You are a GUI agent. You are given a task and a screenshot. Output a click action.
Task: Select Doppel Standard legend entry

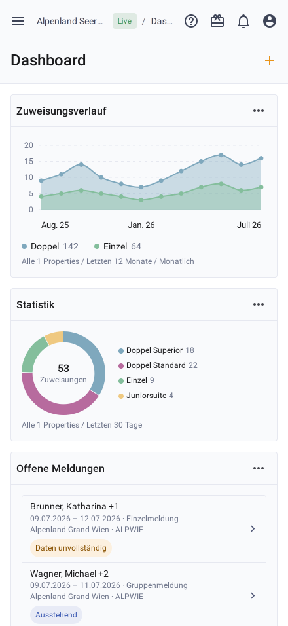click(158, 365)
